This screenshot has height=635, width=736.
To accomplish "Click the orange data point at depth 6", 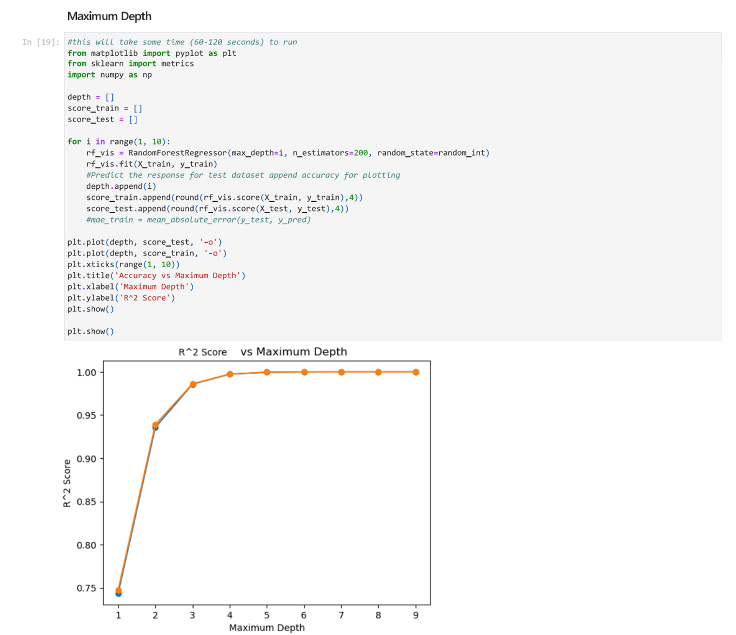I will point(304,372).
